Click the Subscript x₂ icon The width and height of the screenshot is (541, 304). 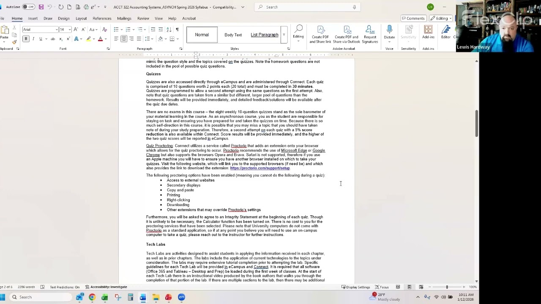click(x=60, y=39)
